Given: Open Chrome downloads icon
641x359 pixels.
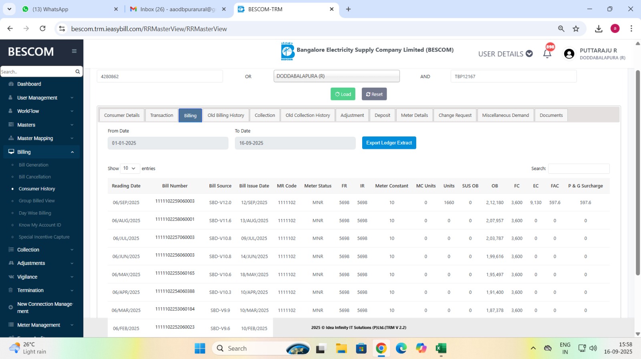Looking at the screenshot, I should click(599, 29).
